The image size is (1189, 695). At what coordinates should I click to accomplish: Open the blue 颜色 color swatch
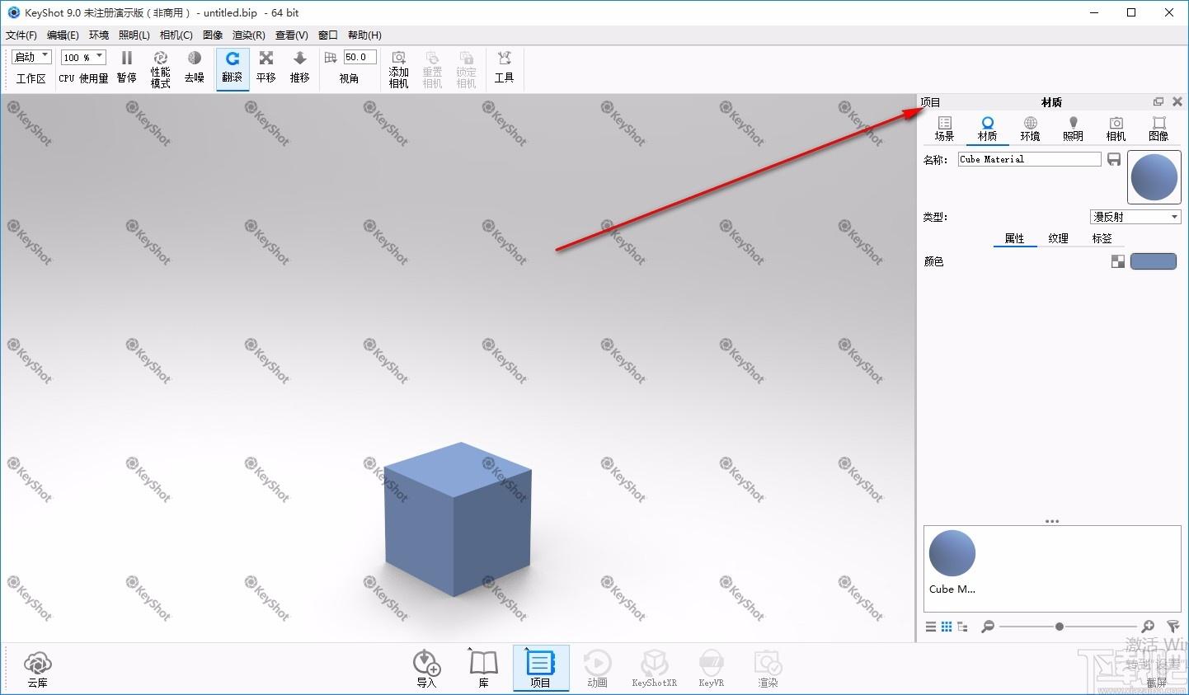[x=1154, y=261]
